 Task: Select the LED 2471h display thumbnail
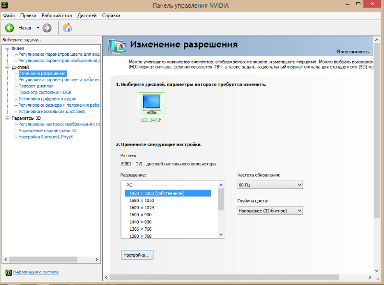tap(151, 104)
